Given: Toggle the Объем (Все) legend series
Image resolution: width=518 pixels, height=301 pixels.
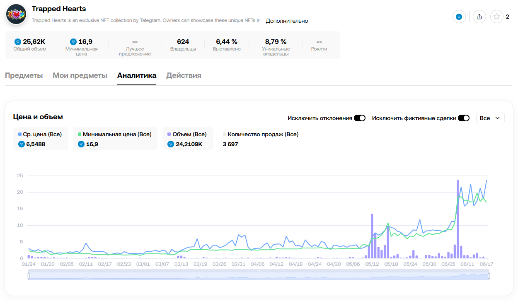Looking at the screenshot, I should [187, 134].
